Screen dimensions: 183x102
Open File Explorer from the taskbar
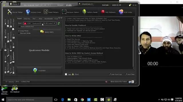click(x=69, y=99)
